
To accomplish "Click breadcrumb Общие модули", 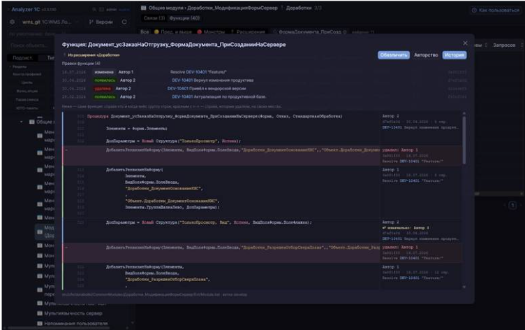I will [x=166, y=8].
